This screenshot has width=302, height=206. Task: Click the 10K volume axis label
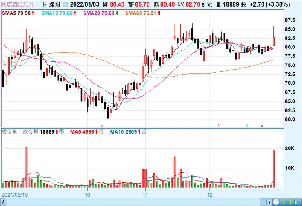(290, 168)
